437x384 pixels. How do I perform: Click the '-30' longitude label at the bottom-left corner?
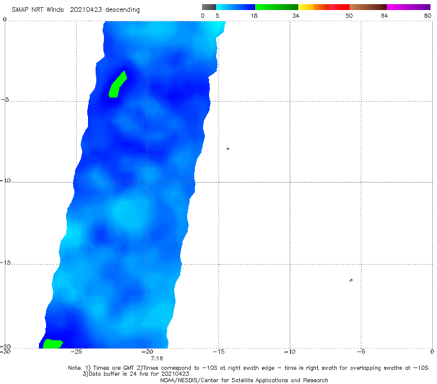point(5,352)
